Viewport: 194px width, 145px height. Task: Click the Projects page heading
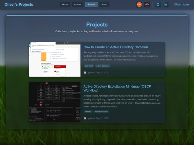pyautogui.click(x=97, y=25)
